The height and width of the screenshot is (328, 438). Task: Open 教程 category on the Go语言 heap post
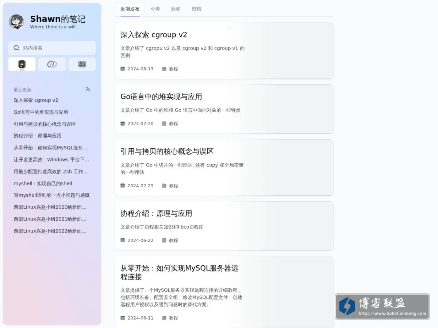(x=173, y=124)
